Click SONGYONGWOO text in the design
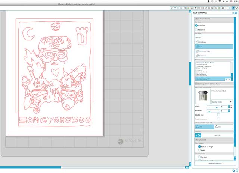Viewport: 239px width, 173px height. [x=55, y=120]
